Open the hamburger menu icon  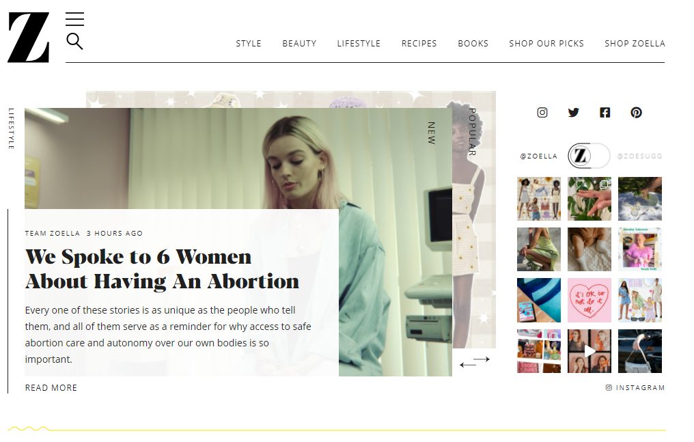point(75,19)
